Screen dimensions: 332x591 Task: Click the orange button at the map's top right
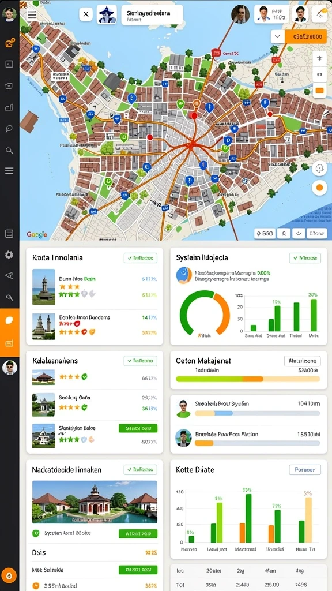[305, 36]
